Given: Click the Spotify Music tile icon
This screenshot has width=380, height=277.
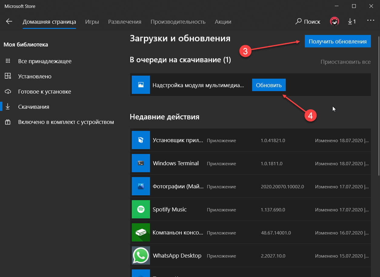Looking at the screenshot, I should click(x=141, y=209).
